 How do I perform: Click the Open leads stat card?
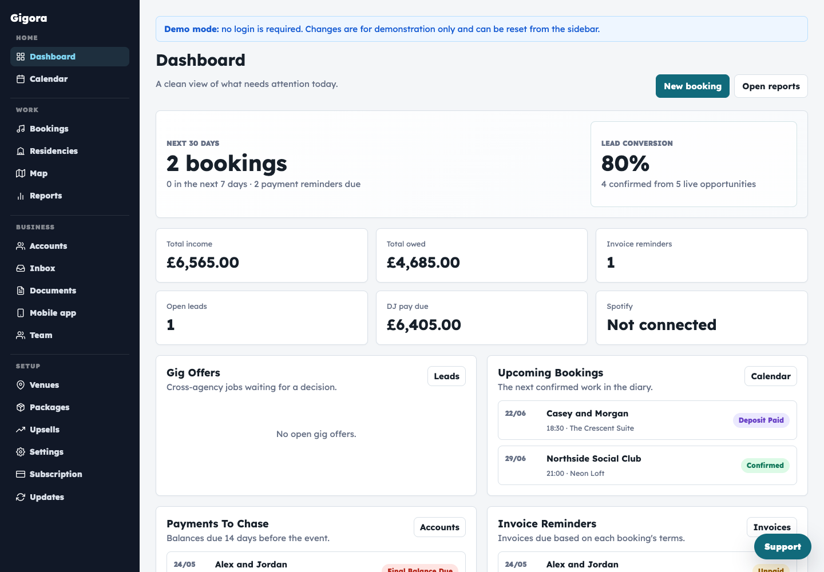pyautogui.click(x=262, y=317)
